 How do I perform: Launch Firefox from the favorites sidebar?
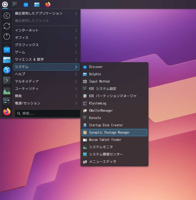(x=7, y=112)
